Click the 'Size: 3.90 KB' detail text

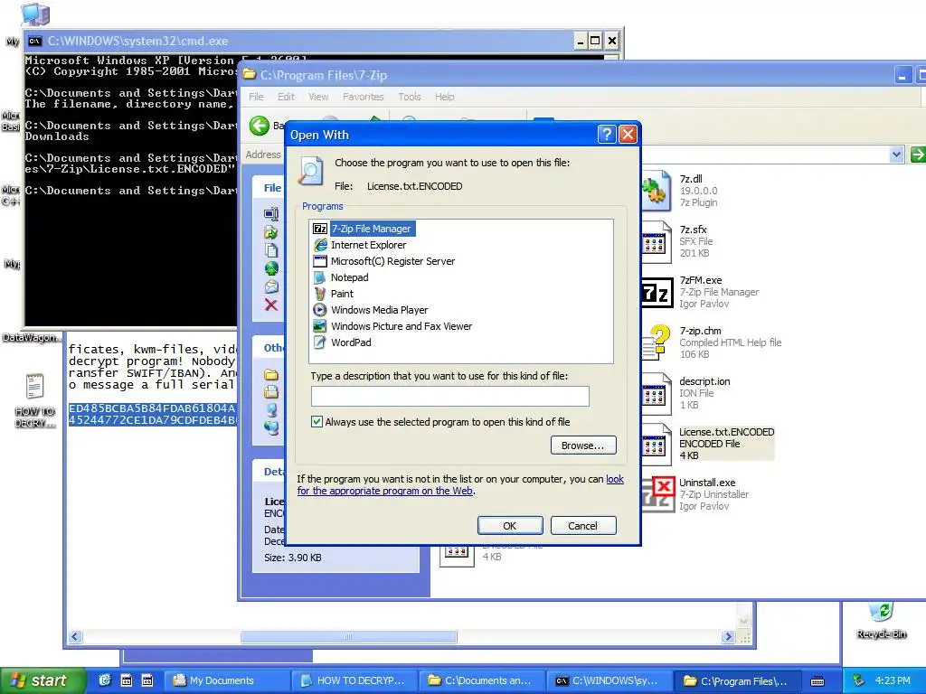pyautogui.click(x=293, y=558)
